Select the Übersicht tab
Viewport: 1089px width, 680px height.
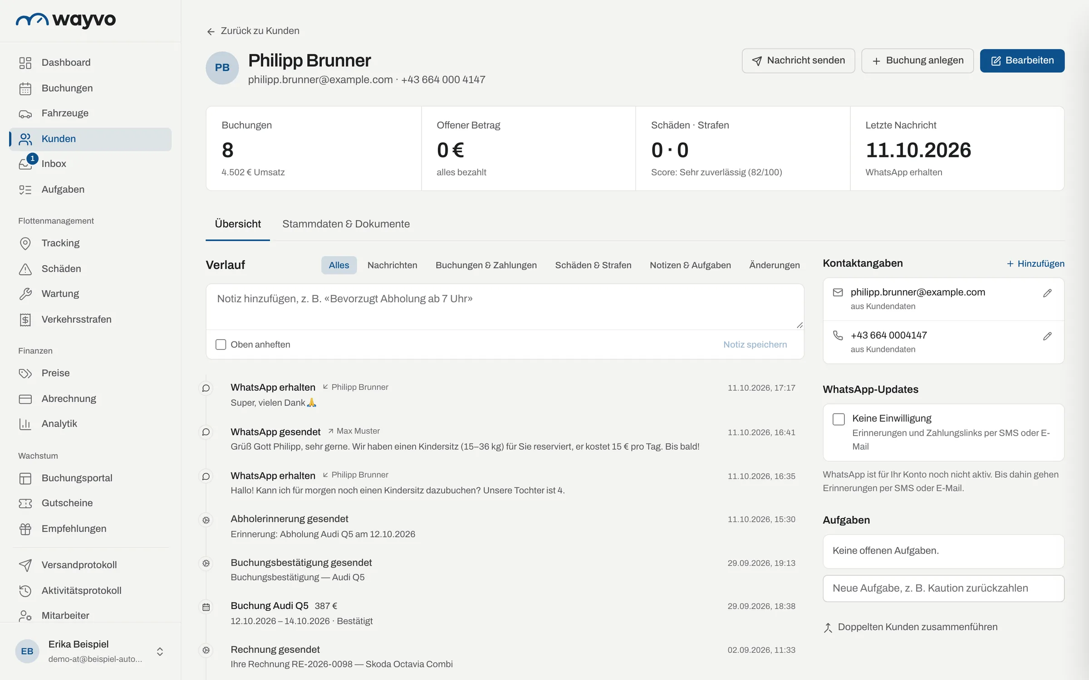238,224
